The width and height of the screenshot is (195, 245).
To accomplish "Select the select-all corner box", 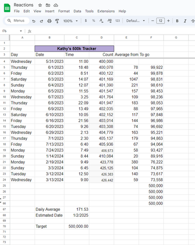I will coord(5,38).
